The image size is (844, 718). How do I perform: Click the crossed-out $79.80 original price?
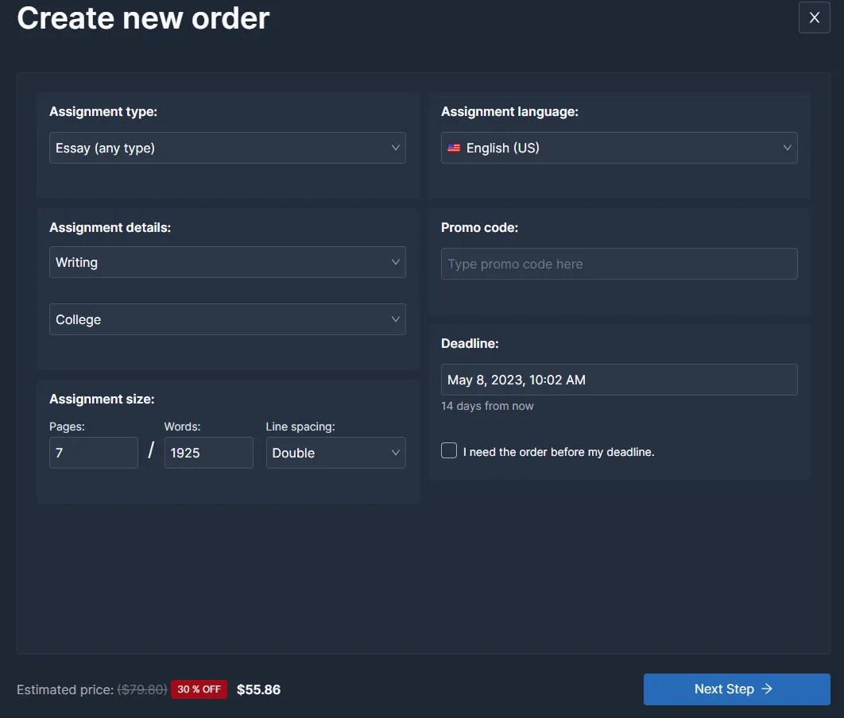pos(142,689)
